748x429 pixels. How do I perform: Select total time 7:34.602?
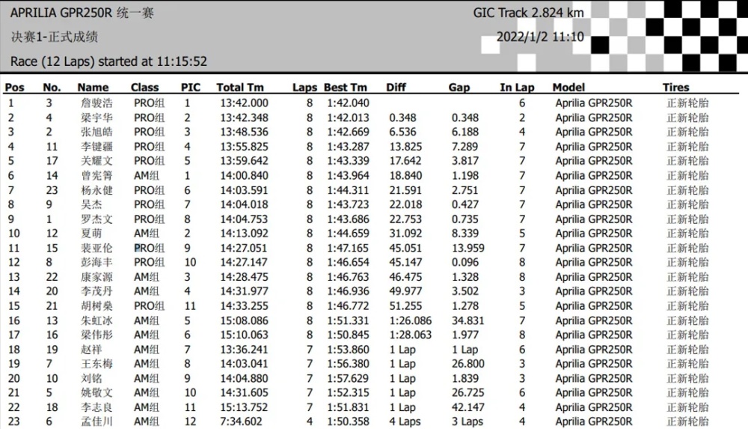[241, 422]
